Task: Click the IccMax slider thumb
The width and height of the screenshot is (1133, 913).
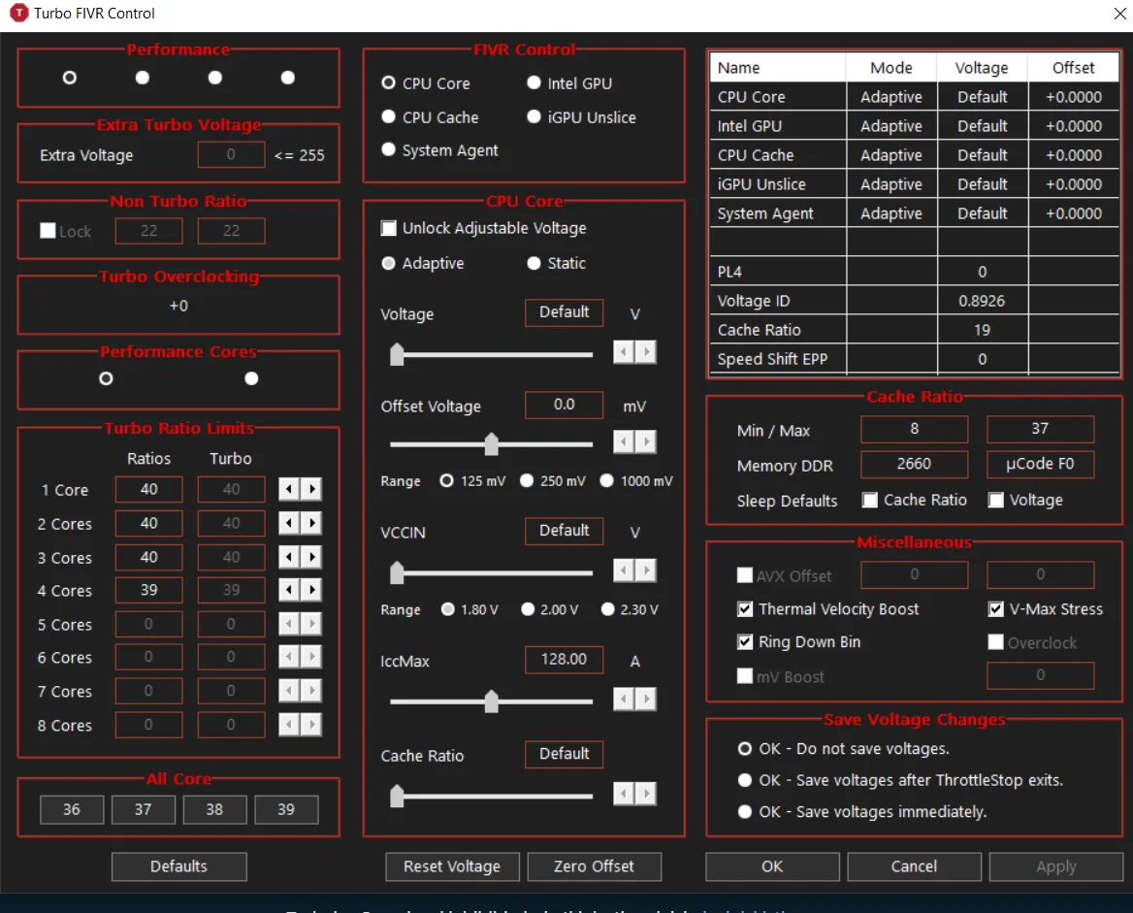Action: point(492,701)
